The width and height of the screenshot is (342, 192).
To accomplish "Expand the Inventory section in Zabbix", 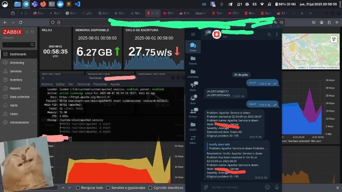I will click(x=19, y=80).
